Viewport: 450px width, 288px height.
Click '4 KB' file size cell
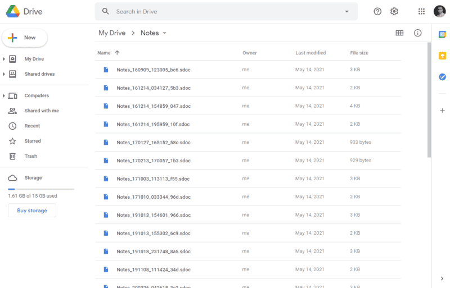(355, 106)
